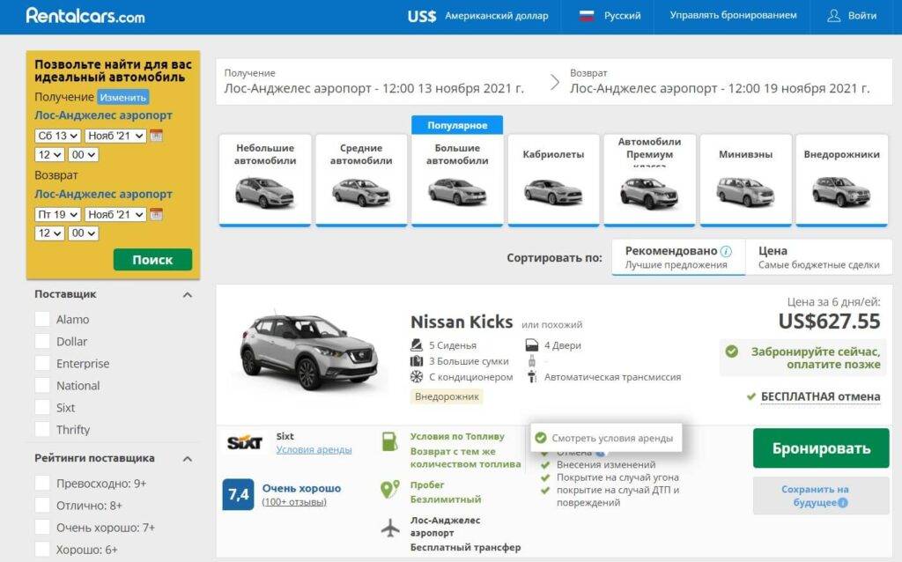Check the Превосходно: 9+ rating filter

[x=42, y=483]
